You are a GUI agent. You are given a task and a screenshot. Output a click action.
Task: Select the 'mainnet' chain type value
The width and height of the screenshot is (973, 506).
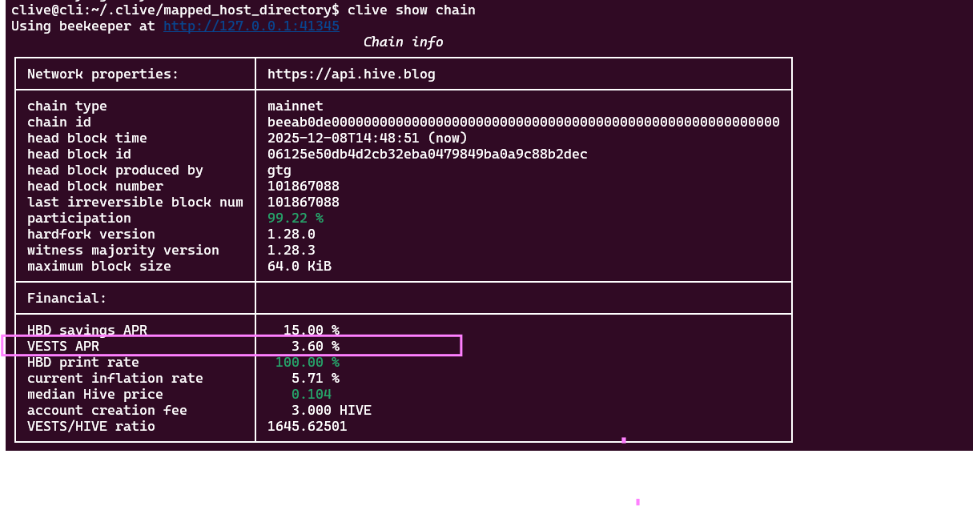(295, 106)
